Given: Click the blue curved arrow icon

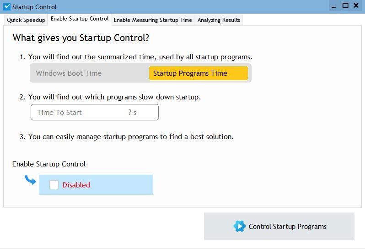Looking at the screenshot, I should [31, 180].
